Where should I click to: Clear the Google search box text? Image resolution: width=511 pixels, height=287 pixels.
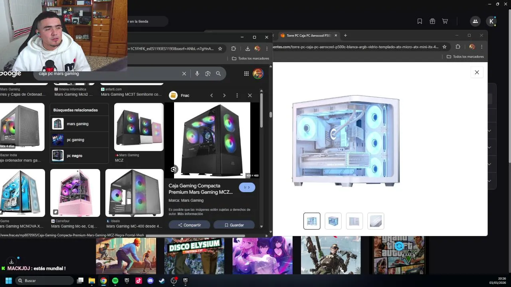tap(184, 74)
